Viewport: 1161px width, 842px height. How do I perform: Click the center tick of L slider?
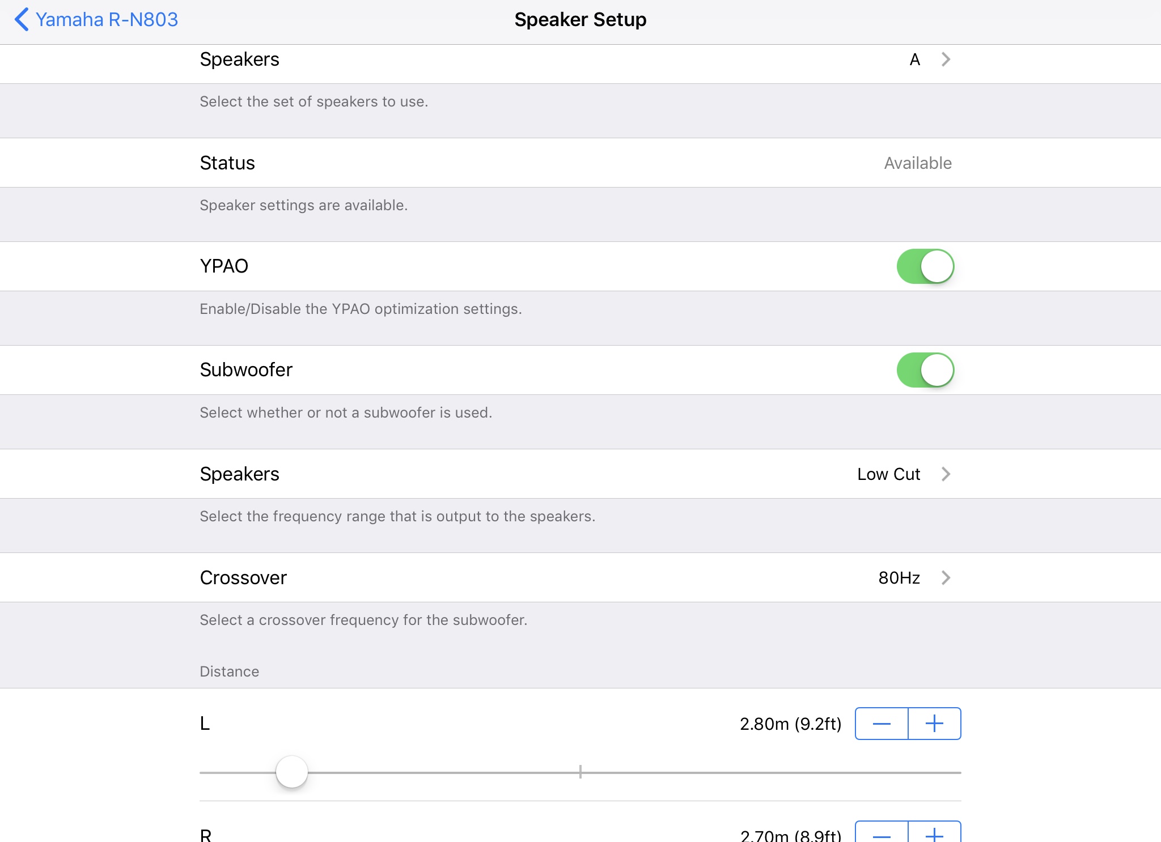[580, 772]
